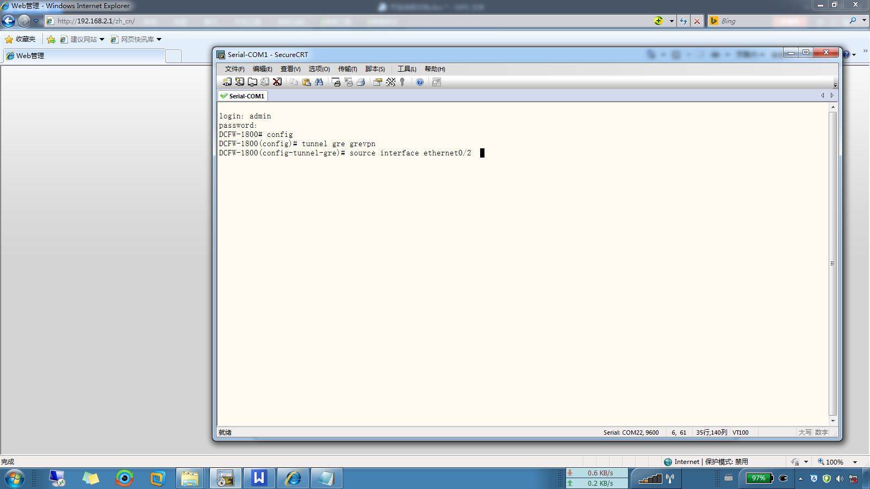Screen dimensions: 870x489
Task: Open the Help question mark icon
Action: (420, 82)
